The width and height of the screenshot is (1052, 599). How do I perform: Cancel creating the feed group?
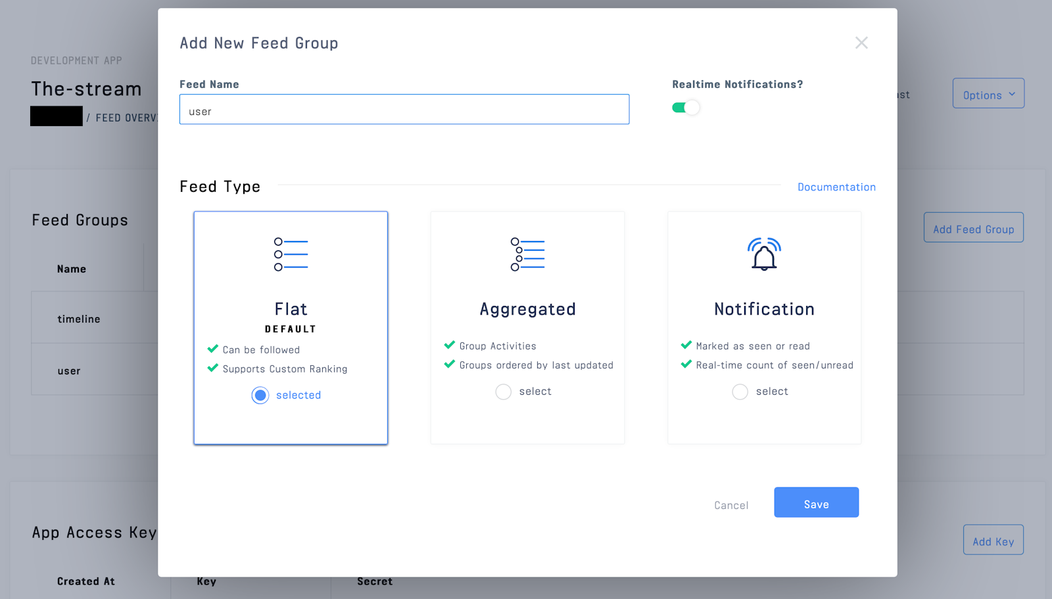[x=730, y=504]
